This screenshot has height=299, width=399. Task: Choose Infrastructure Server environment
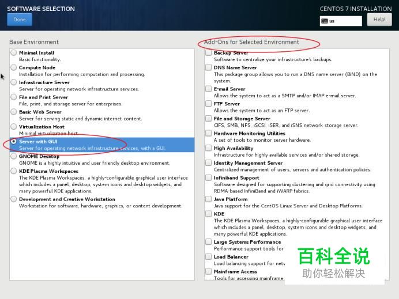point(14,82)
